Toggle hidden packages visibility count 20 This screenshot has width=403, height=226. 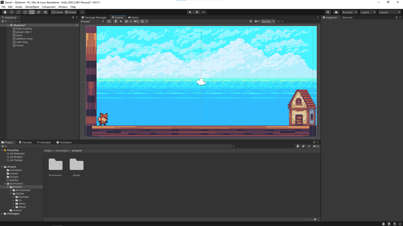[x=316, y=146]
